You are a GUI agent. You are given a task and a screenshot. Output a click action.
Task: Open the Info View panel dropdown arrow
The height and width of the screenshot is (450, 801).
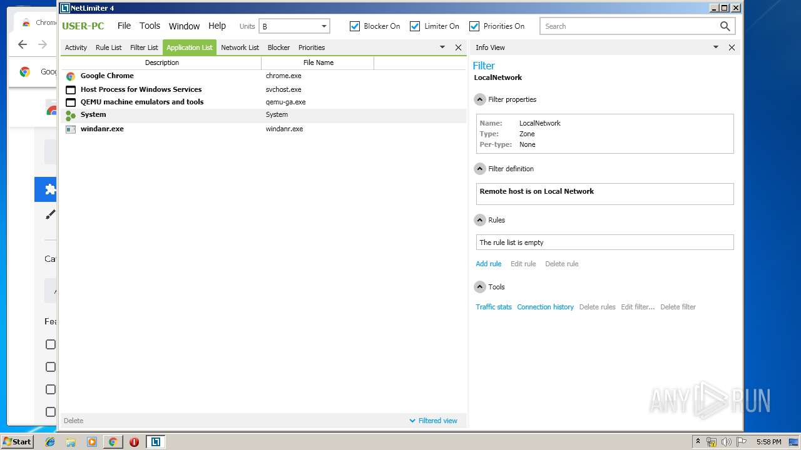click(716, 47)
